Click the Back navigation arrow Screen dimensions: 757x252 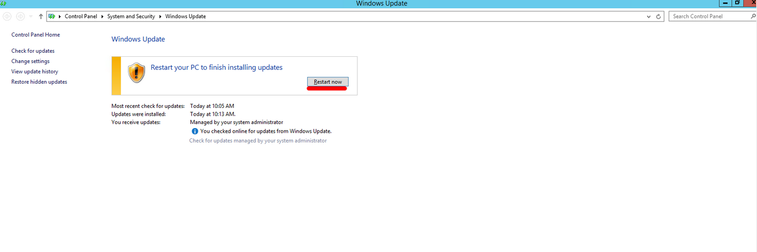7,17
